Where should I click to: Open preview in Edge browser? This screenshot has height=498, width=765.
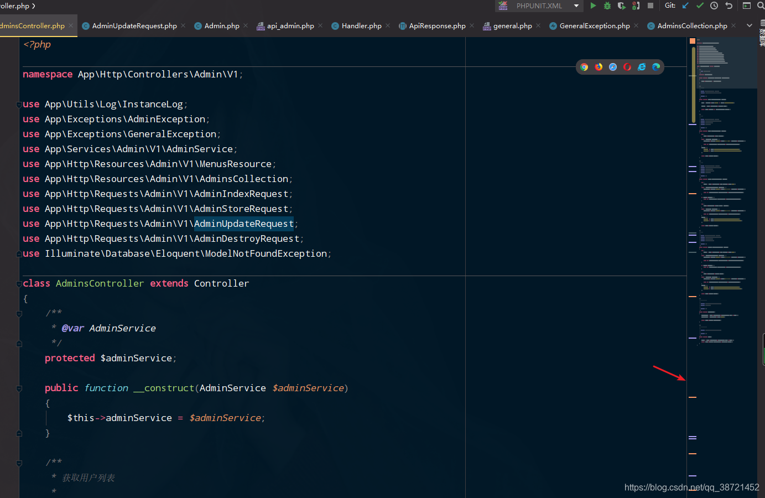tap(656, 67)
